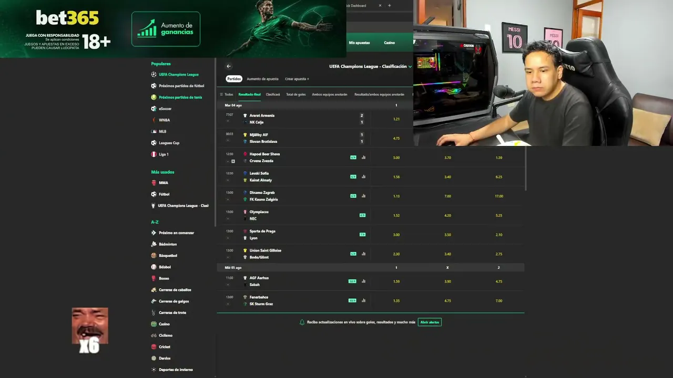
Task: Click the eSoccer sidebar icon
Action: pos(154,109)
